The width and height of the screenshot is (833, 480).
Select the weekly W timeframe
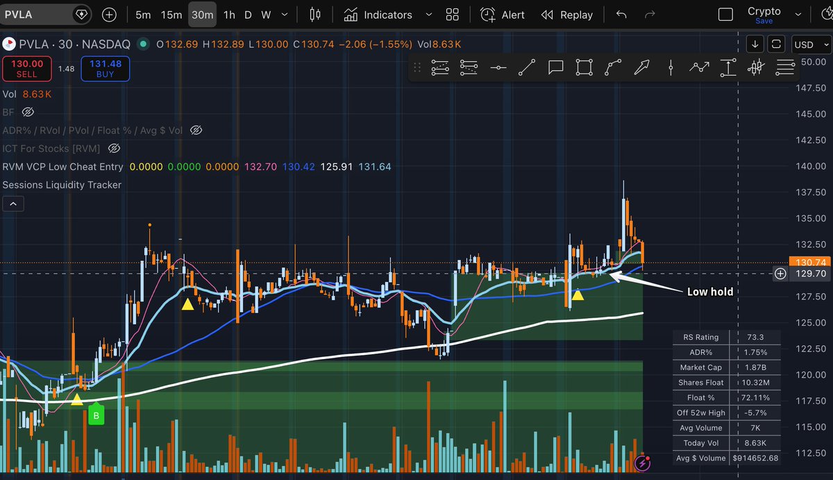point(266,15)
